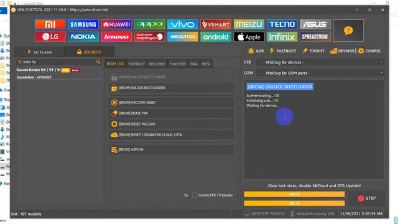Select the android logo tile
The height and width of the screenshot is (224, 398).
click(216, 37)
